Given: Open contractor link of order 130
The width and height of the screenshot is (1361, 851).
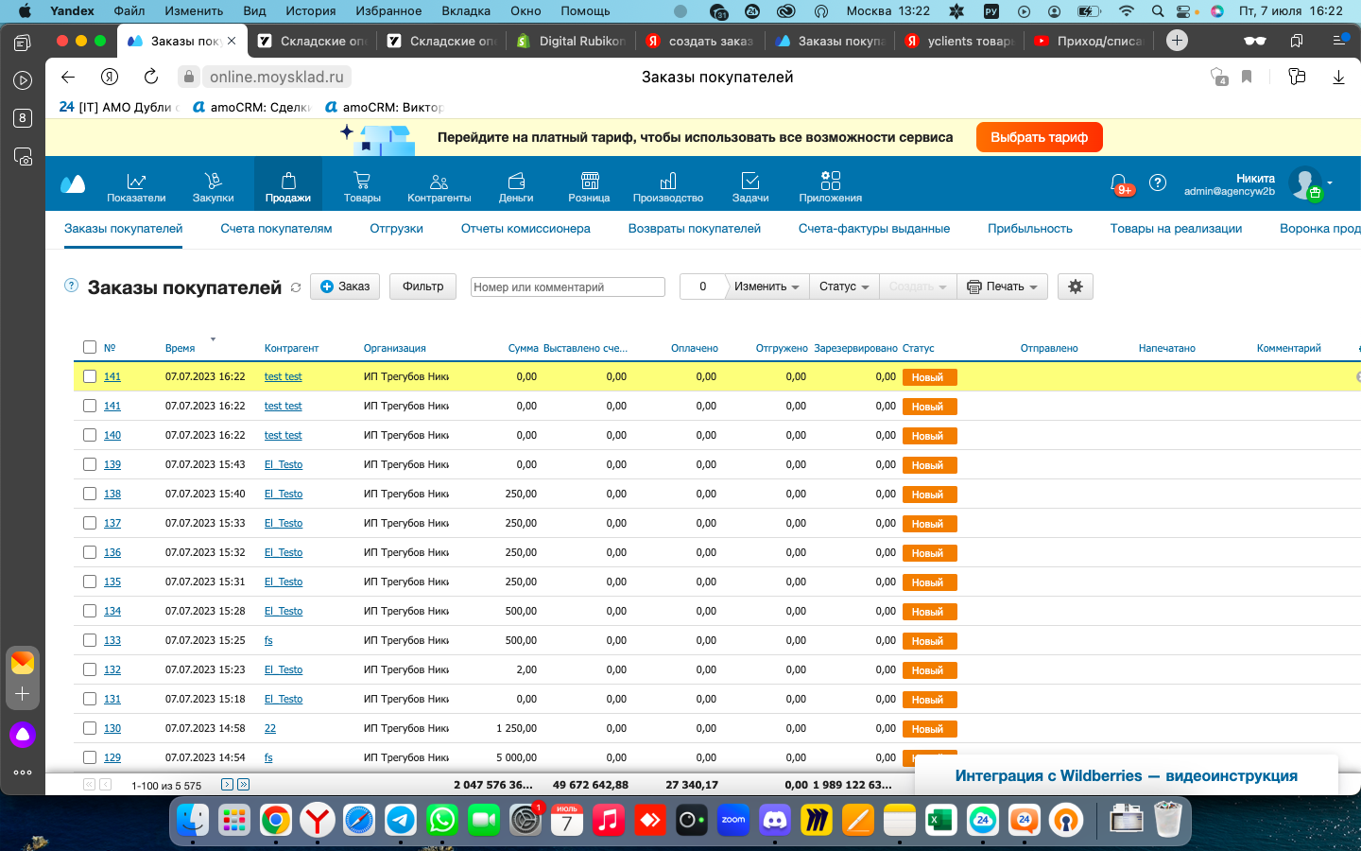Looking at the screenshot, I should tap(270, 728).
